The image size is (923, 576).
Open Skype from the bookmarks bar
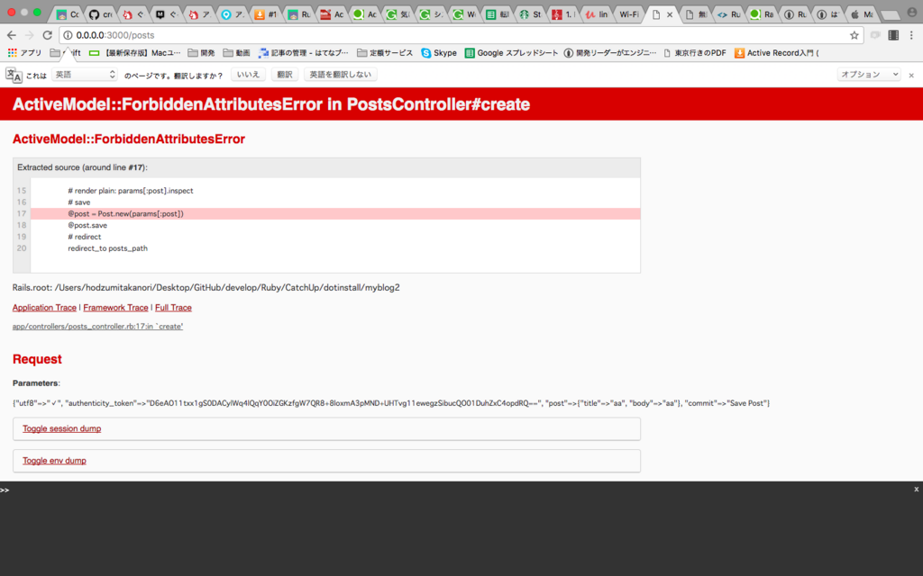pyautogui.click(x=439, y=52)
